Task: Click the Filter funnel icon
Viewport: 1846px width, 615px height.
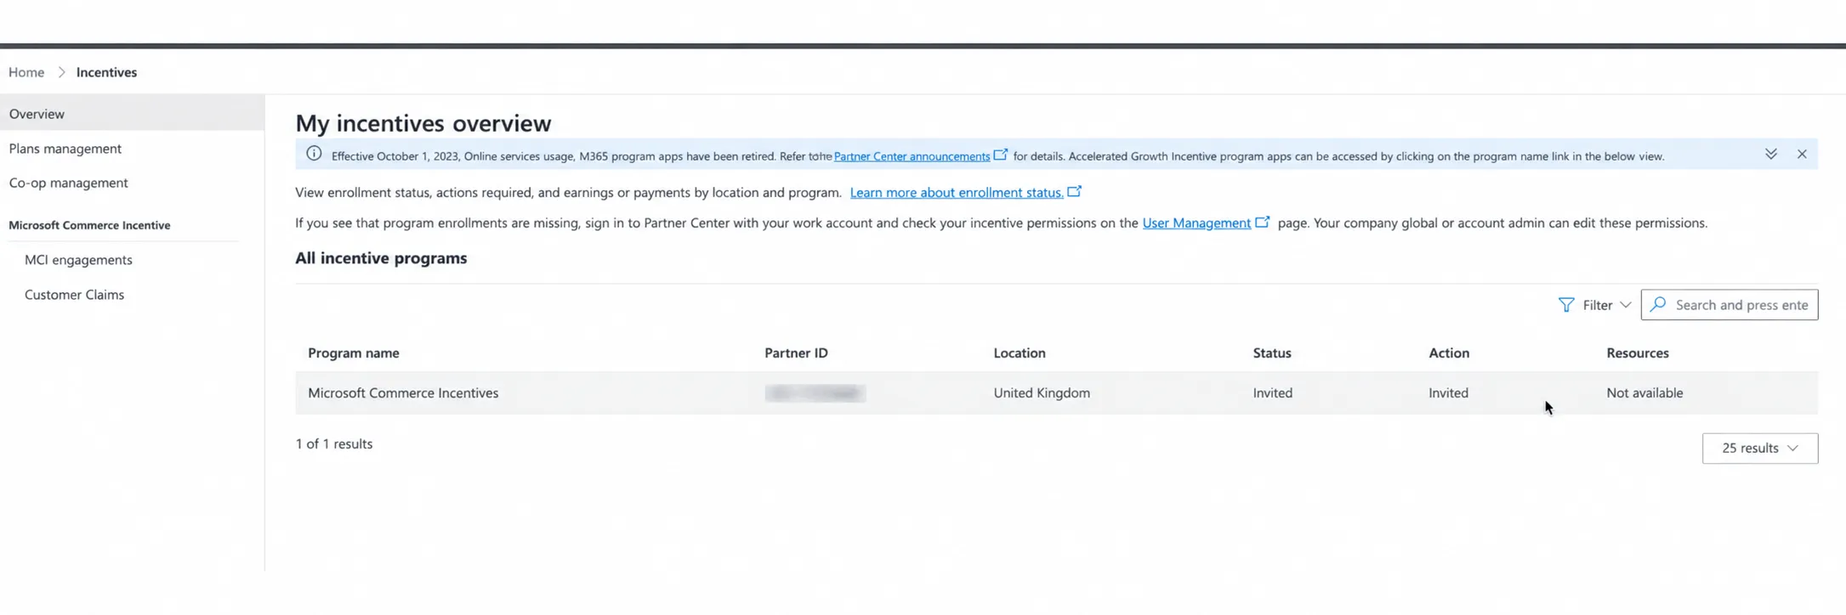Action: [1566, 305]
